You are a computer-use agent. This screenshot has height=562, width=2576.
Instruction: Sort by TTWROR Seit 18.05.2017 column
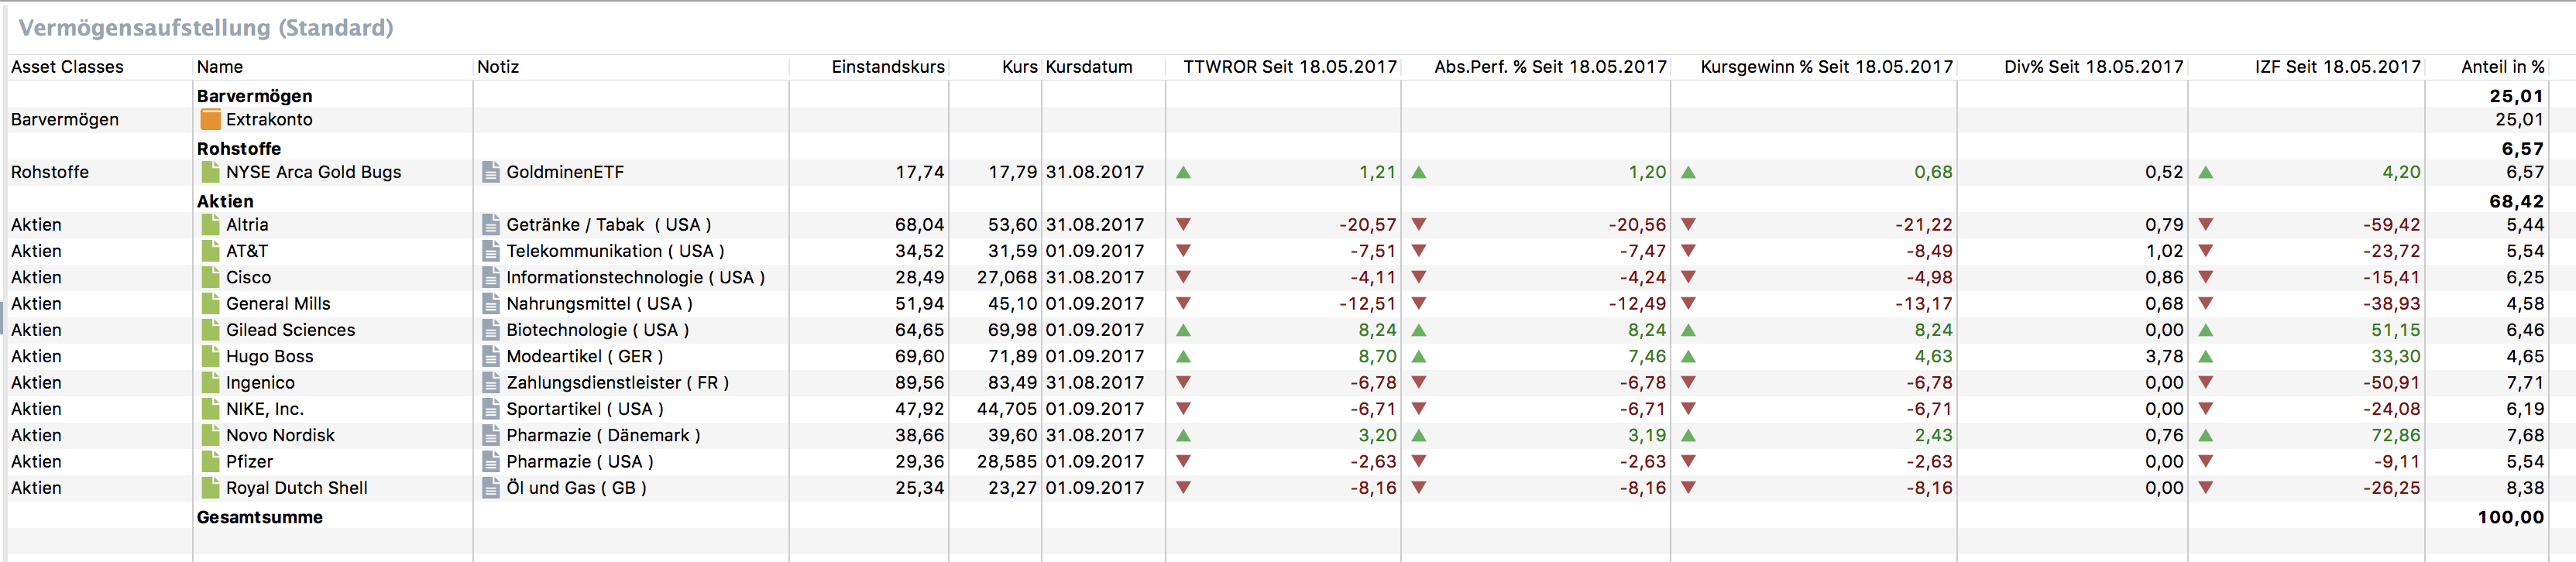click(1289, 67)
